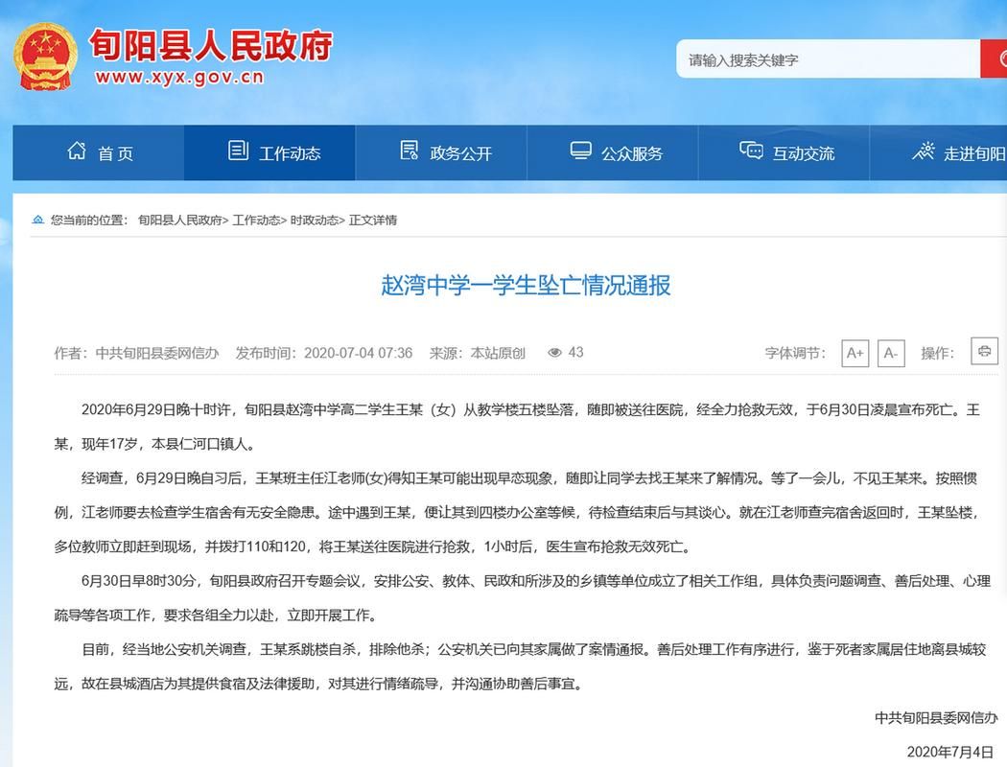Click 时政动态 breadcrumb link

pos(314,221)
